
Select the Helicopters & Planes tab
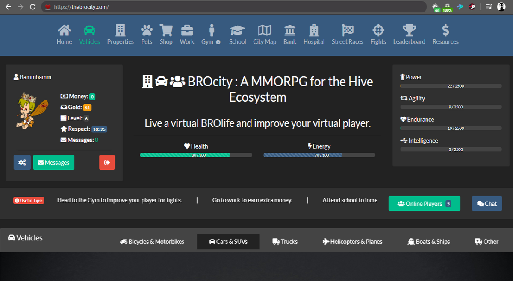coord(352,242)
